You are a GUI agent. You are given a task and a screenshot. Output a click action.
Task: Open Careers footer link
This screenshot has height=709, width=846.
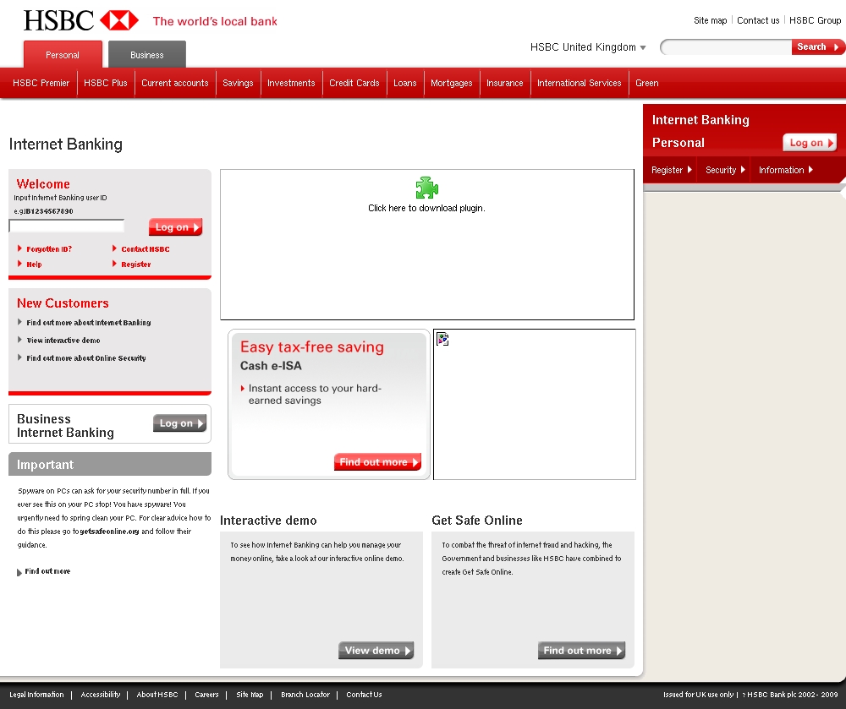206,695
